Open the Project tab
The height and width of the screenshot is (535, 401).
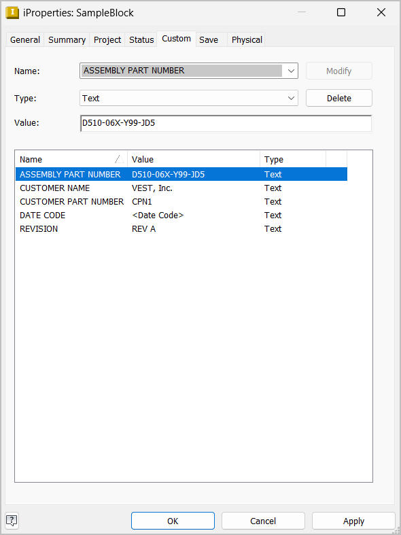107,40
